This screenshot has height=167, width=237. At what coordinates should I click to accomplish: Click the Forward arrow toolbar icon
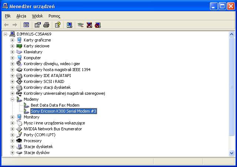pyautogui.click(x=15, y=25)
